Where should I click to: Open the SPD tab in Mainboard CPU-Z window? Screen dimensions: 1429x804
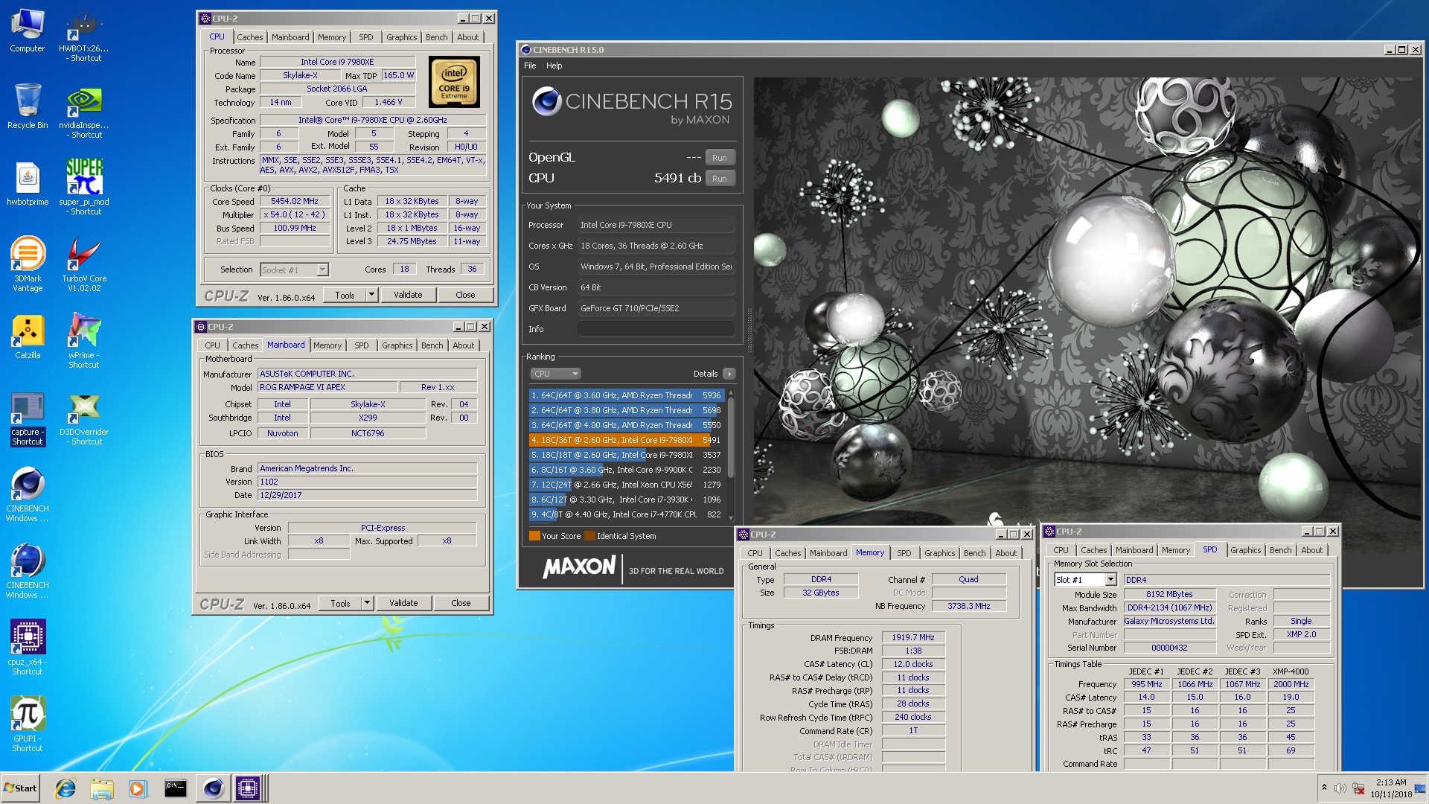click(362, 345)
